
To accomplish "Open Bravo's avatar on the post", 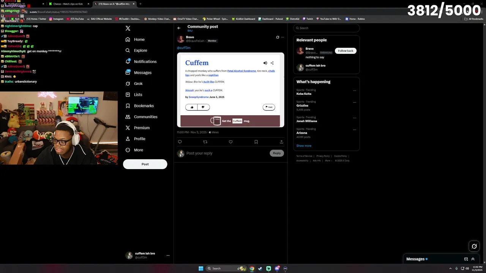I will pos(181,39).
